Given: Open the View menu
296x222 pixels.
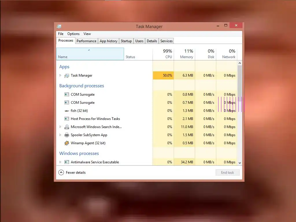Looking at the screenshot, I should (87, 34).
